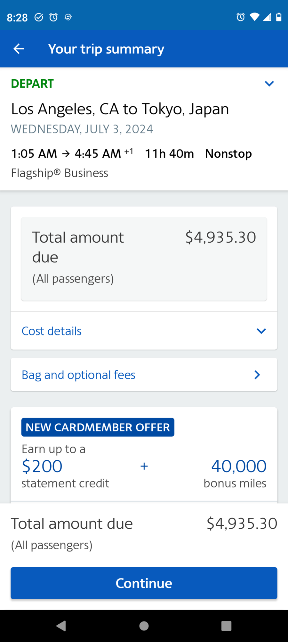
Task: Tap the cellular signal icon
Action: point(267,17)
